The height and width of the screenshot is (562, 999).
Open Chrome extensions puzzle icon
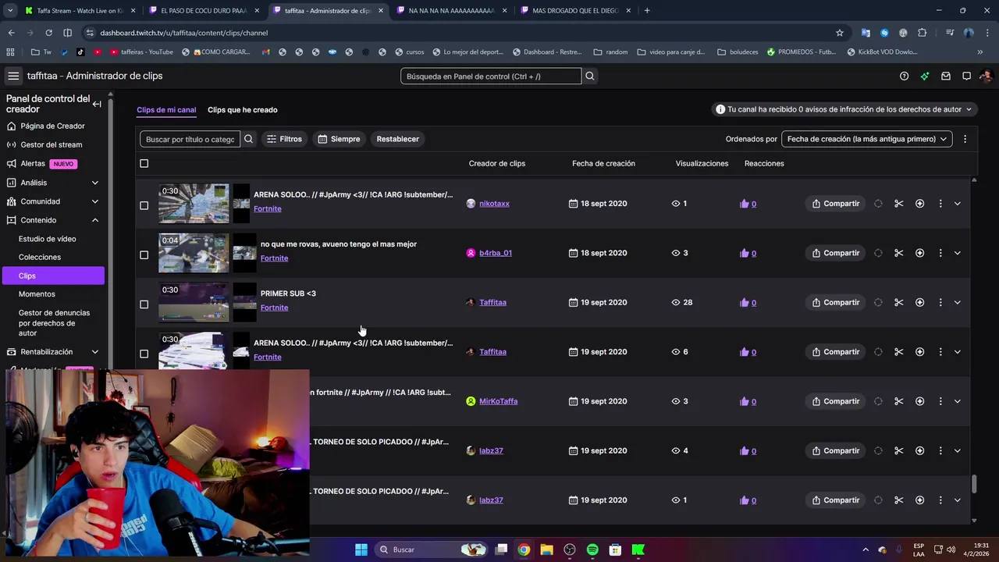point(923,33)
